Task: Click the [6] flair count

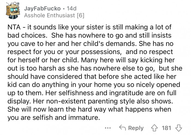Action: coord(80,15)
